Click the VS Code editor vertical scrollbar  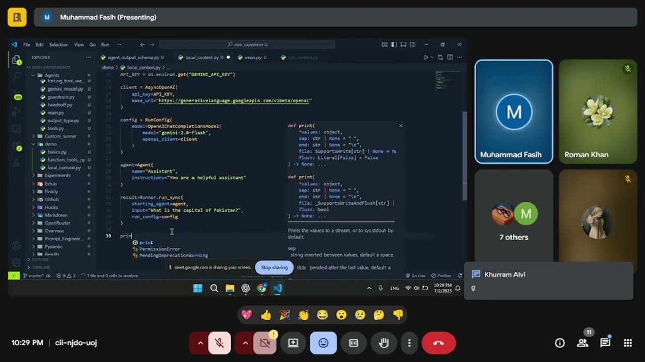pyautogui.click(x=464, y=156)
